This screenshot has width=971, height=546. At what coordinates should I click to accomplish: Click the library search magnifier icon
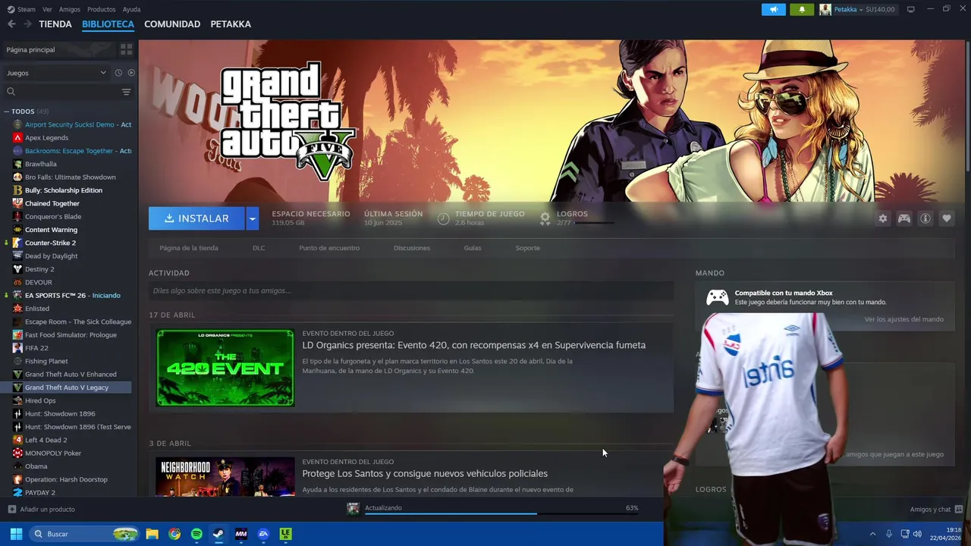tap(11, 92)
